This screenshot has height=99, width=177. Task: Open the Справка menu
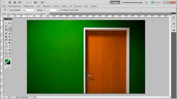[x=93, y=6]
